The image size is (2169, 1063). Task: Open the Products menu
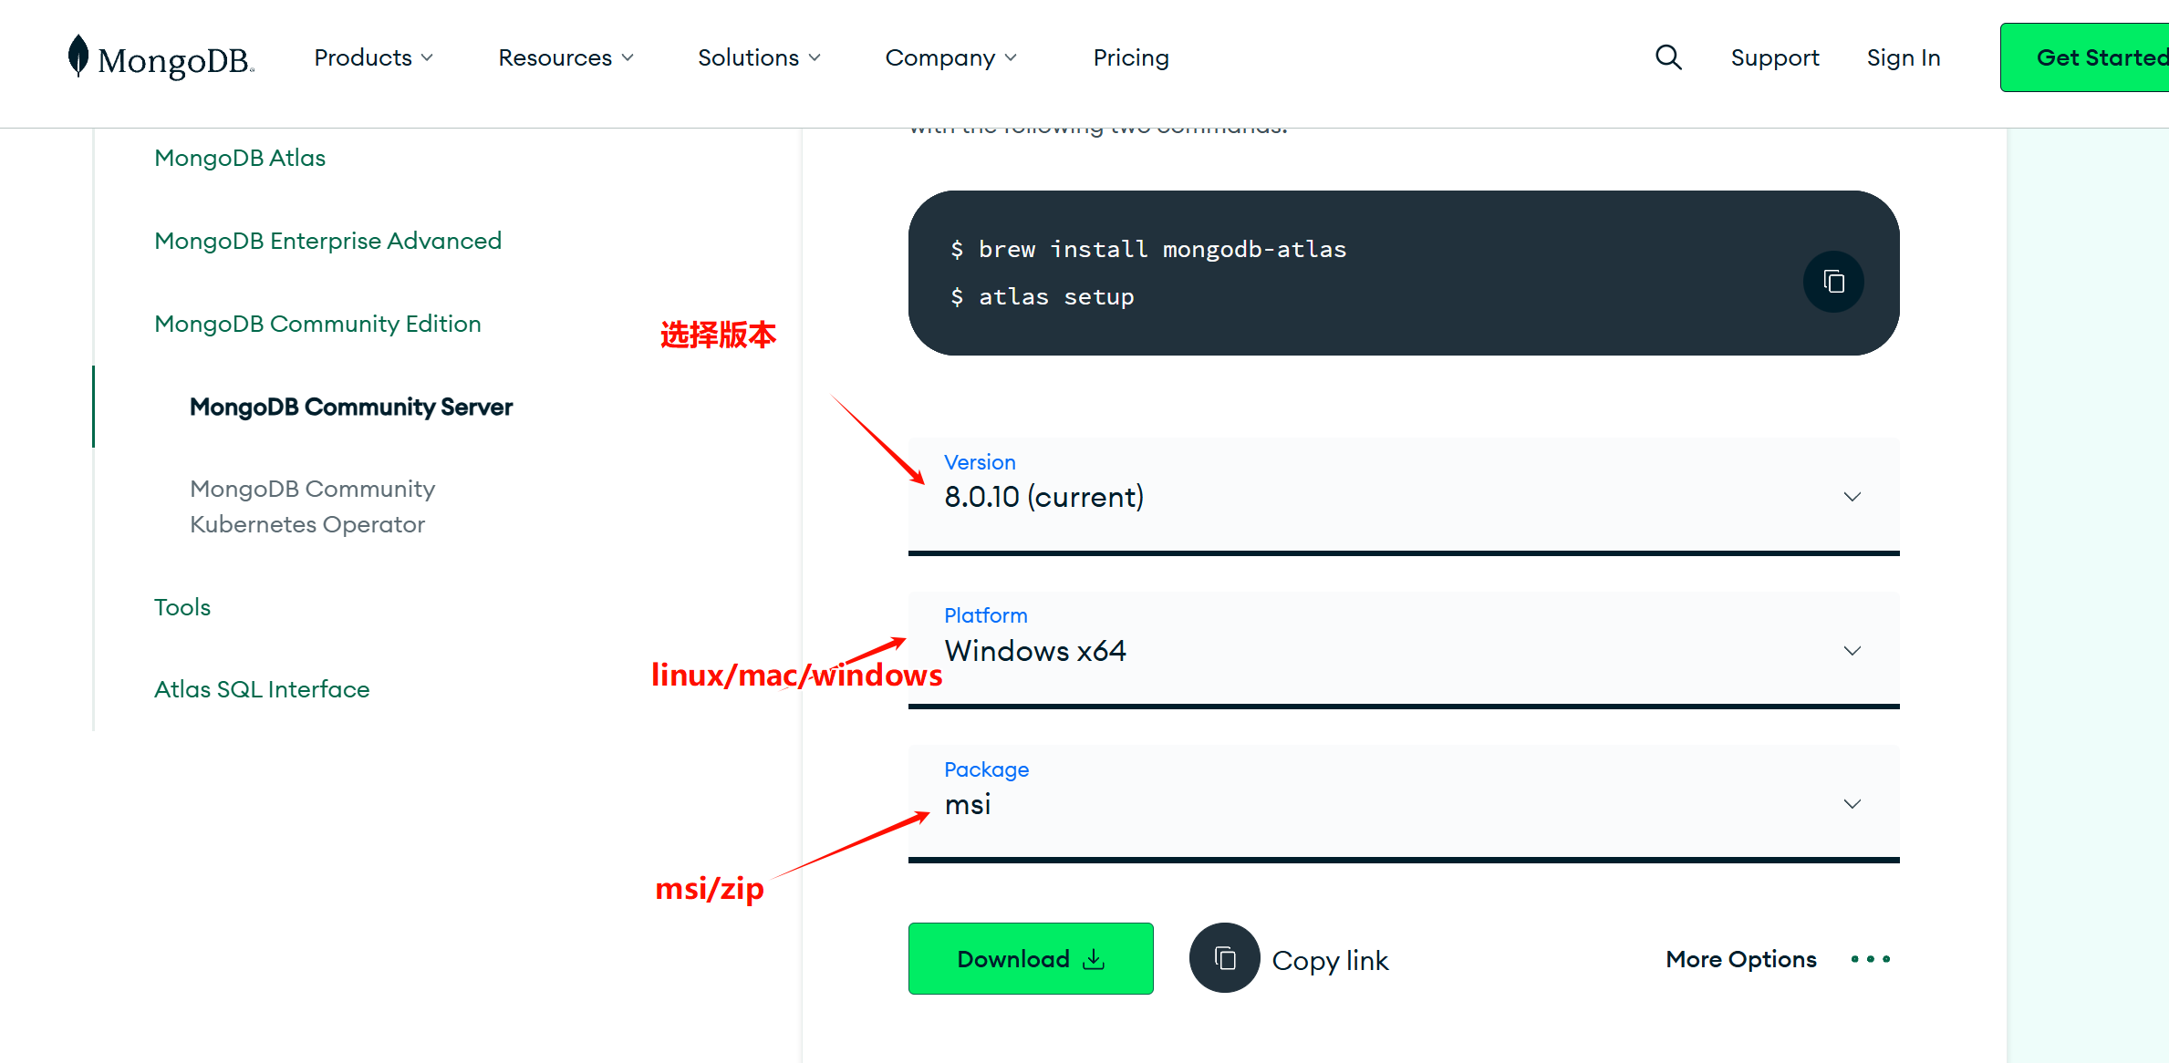tap(373, 57)
